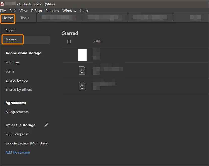Select the white page thumbnail in Starred list
The height and width of the screenshot is (166, 209).
(82, 55)
